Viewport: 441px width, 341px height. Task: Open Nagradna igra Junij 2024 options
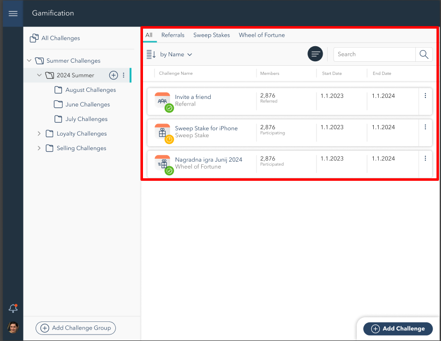tap(425, 158)
